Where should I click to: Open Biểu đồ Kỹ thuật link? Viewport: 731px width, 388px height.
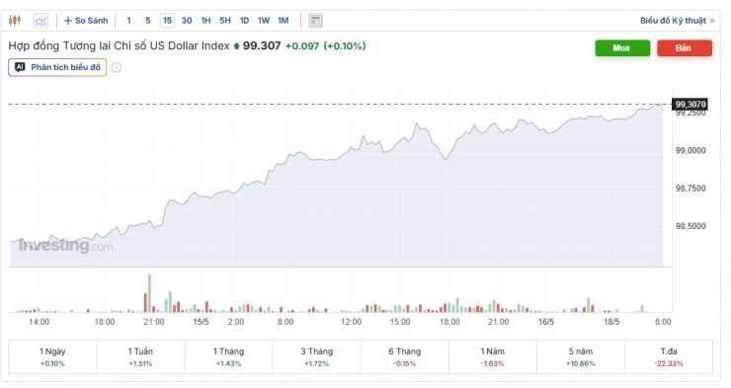coord(677,21)
